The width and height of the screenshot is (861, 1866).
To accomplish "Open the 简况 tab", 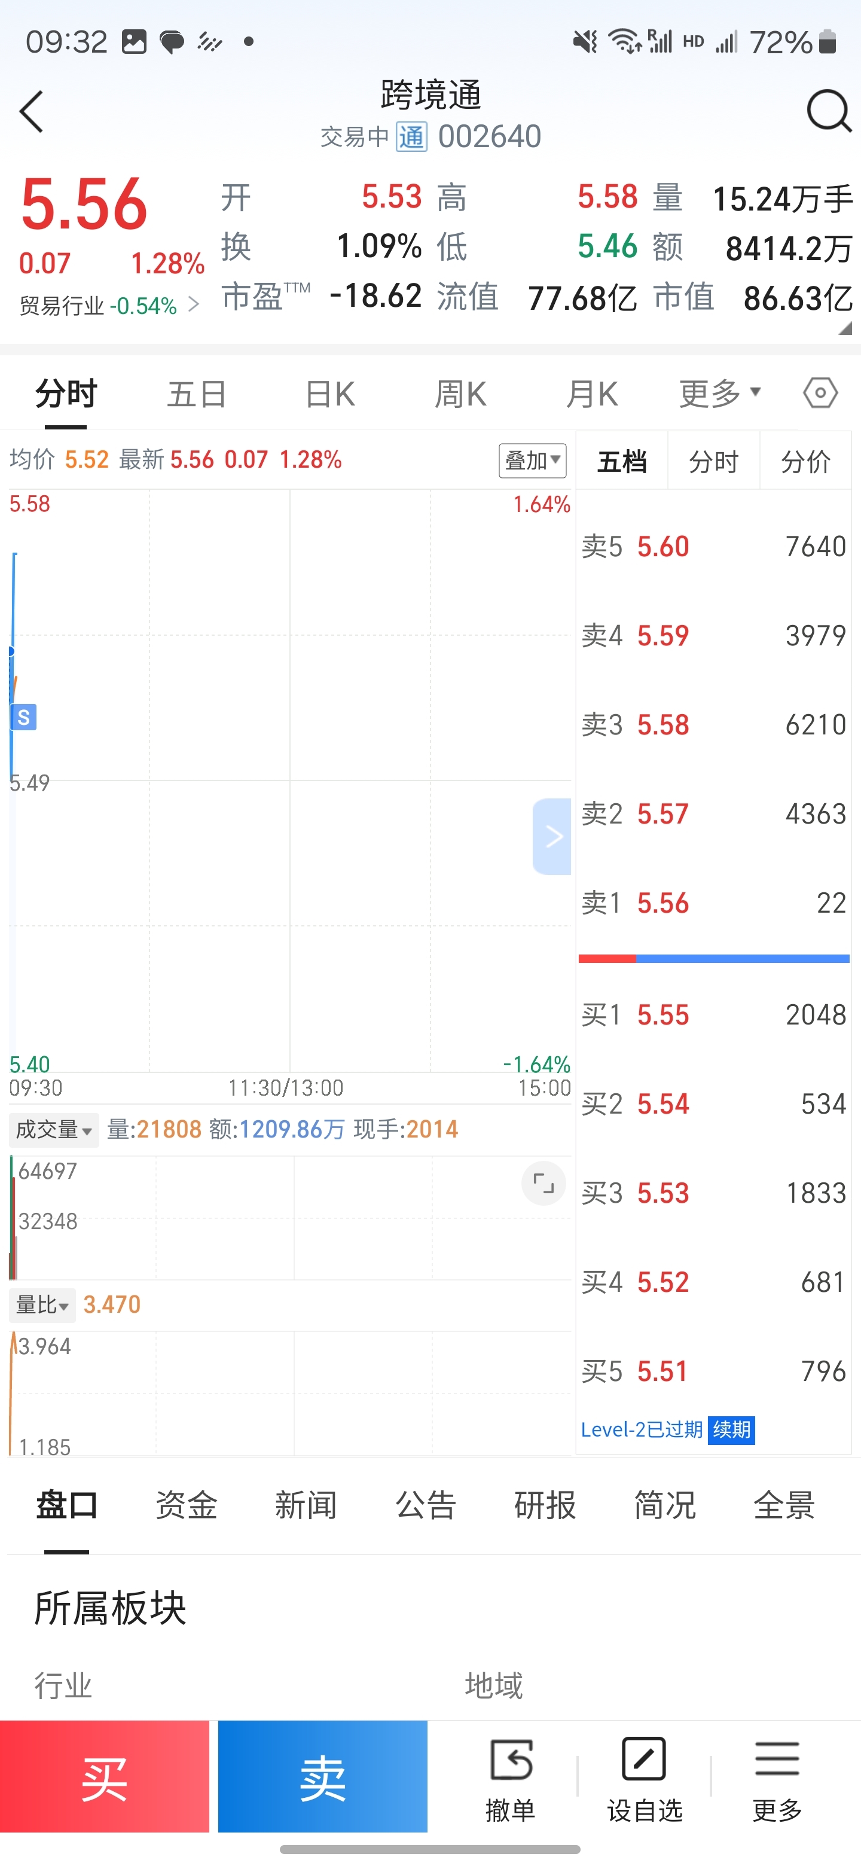I will tap(665, 1505).
